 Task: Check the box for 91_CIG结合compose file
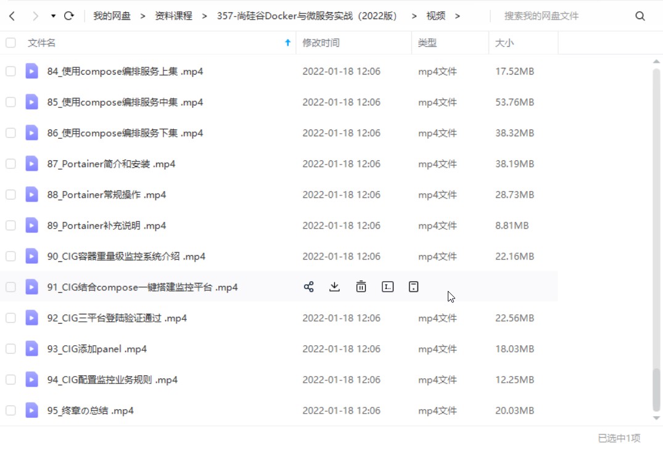point(10,287)
